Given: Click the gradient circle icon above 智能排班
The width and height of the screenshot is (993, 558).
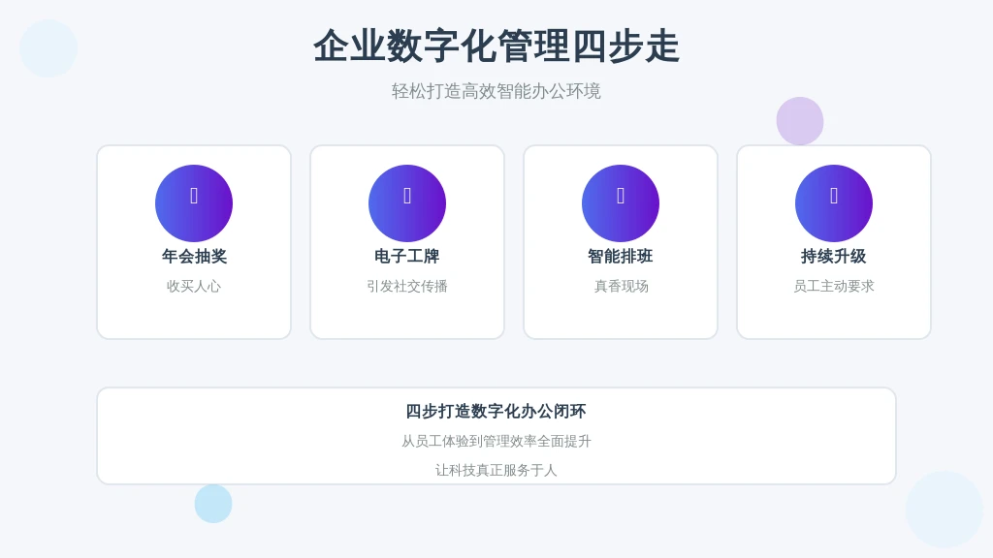Looking at the screenshot, I should pyautogui.click(x=621, y=203).
